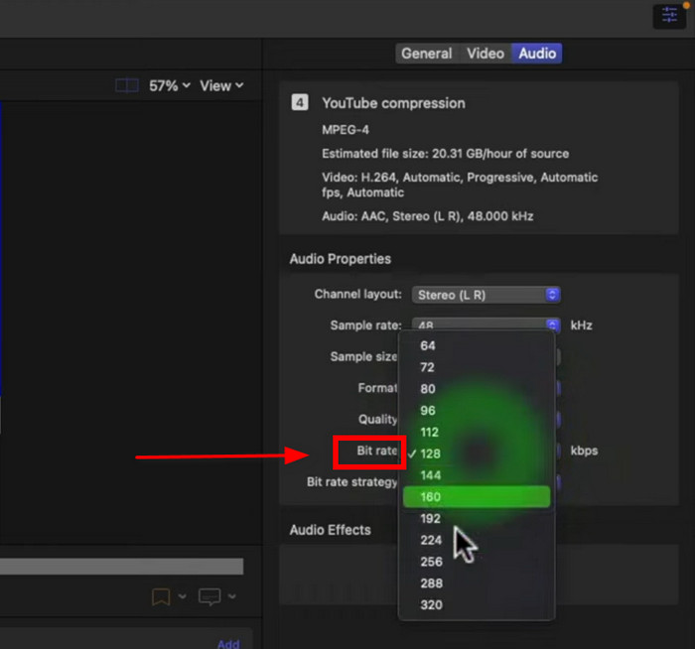Click the MPEG-4 format text
695x649 pixels.
(346, 130)
